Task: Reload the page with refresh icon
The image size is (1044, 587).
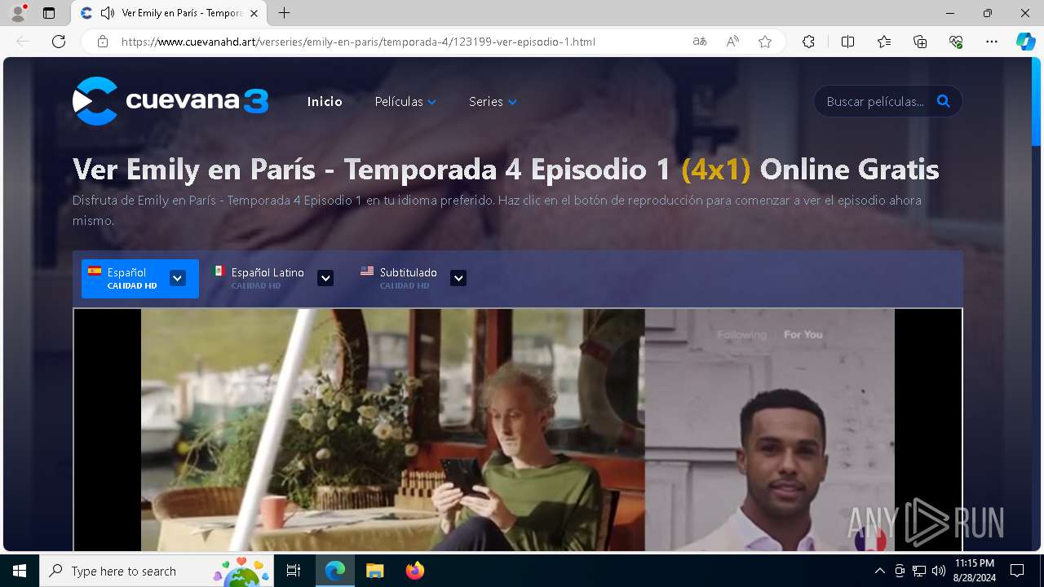Action: tap(59, 42)
